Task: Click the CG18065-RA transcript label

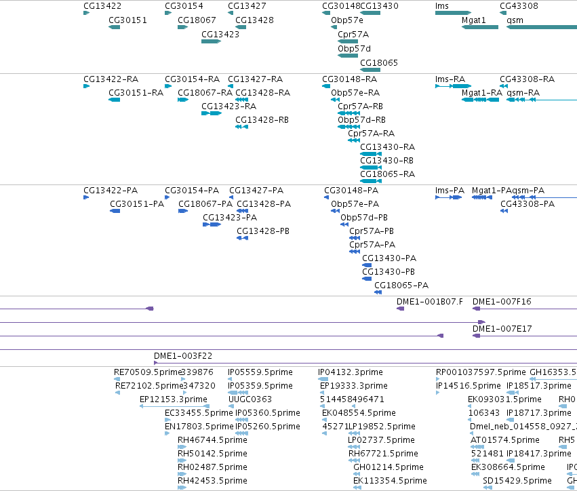Action: point(387,174)
